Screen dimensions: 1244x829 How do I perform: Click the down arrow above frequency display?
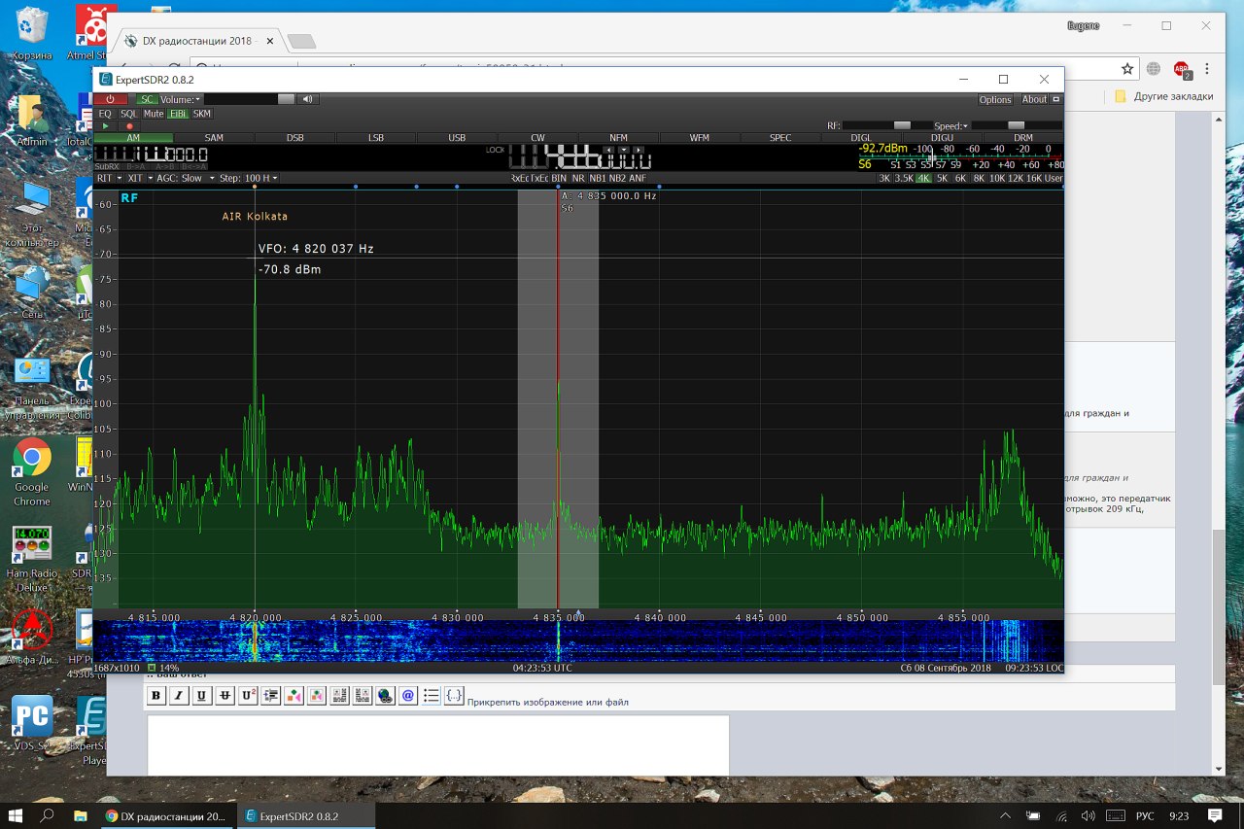tap(624, 150)
